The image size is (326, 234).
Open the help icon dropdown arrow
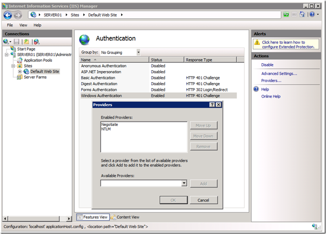pyautogui.click(x=318, y=15)
